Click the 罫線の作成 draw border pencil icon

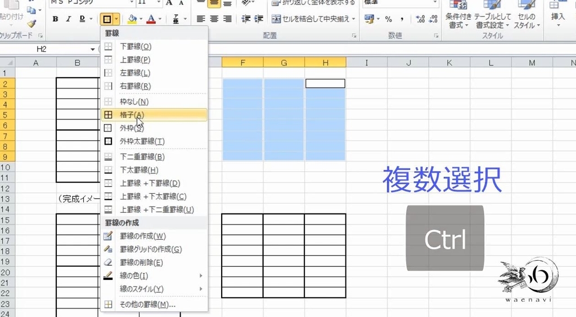tap(108, 236)
